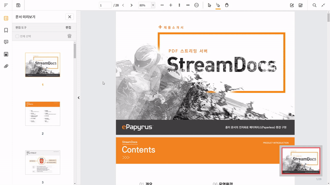The image size is (330, 185).
Task: Close the 문서 미리보기 panel
Action: [69, 17]
